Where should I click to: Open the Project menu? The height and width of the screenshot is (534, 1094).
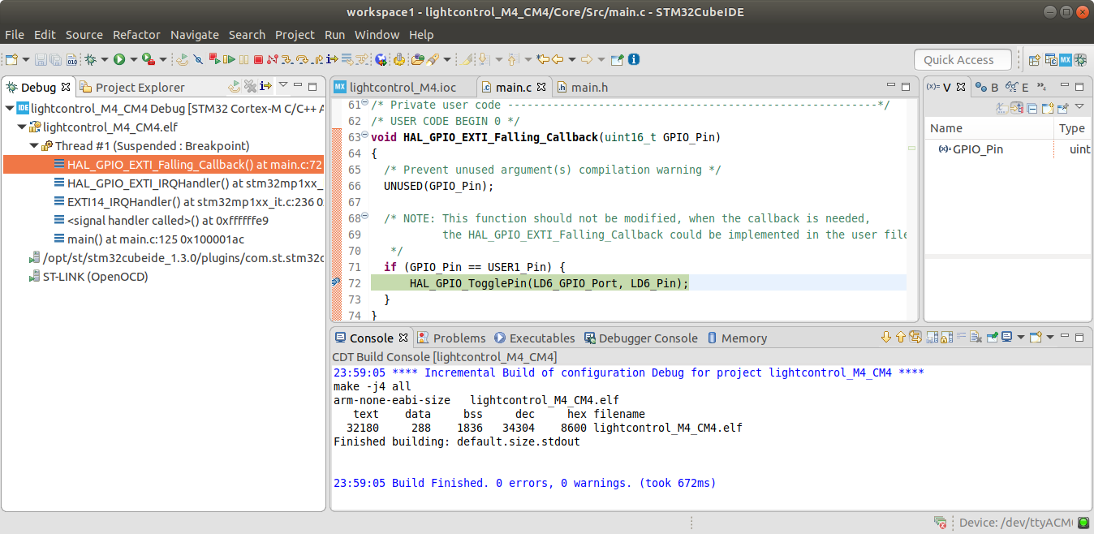point(295,35)
